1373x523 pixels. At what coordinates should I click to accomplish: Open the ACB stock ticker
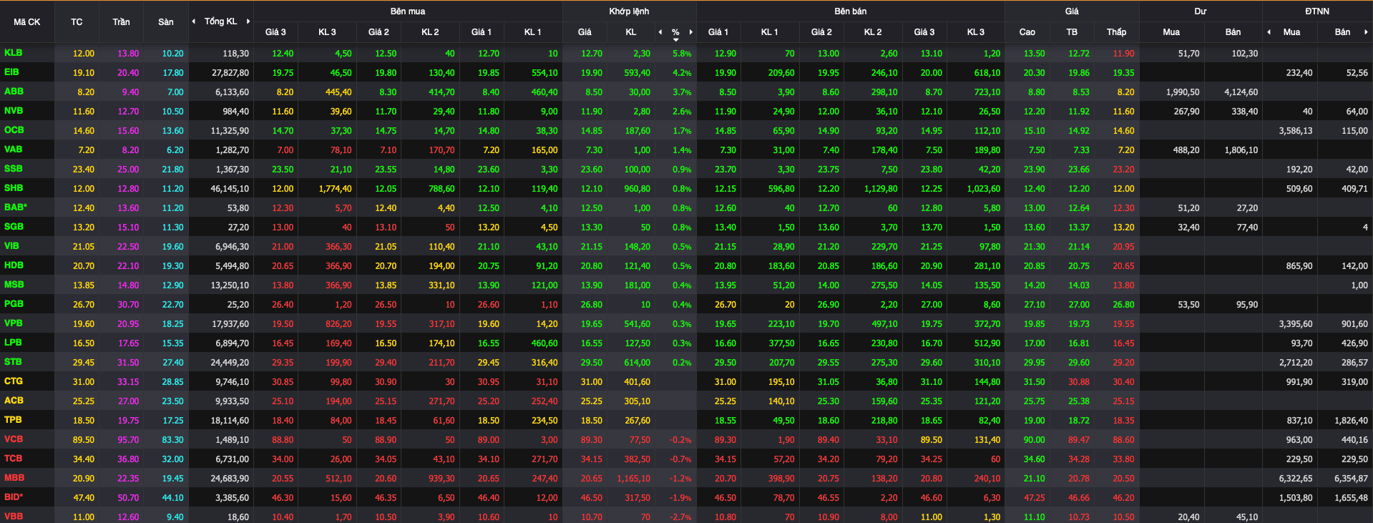14,401
